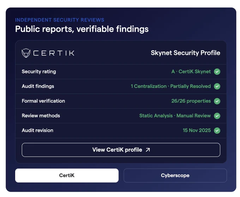240x197 pixels.
Task: Click the '15 Nov 2025' date
Action: [197, 131]
